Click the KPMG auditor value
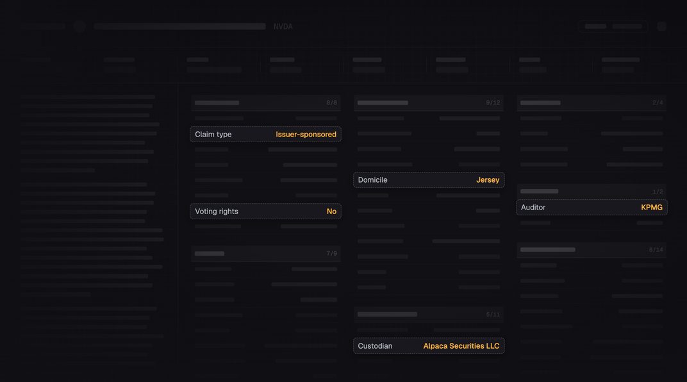This screenshot has height=382, width=687. (x=652, y=208)
